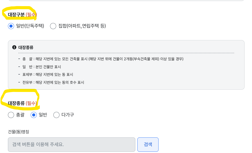The width and height of the screenshot is (252, 153).
Task: Choose the 총괄 radio button
Action: [11, 115]
